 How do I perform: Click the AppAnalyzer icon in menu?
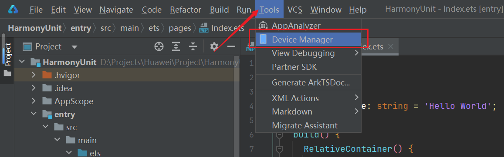pyautogui.click(x=263, y=25)
